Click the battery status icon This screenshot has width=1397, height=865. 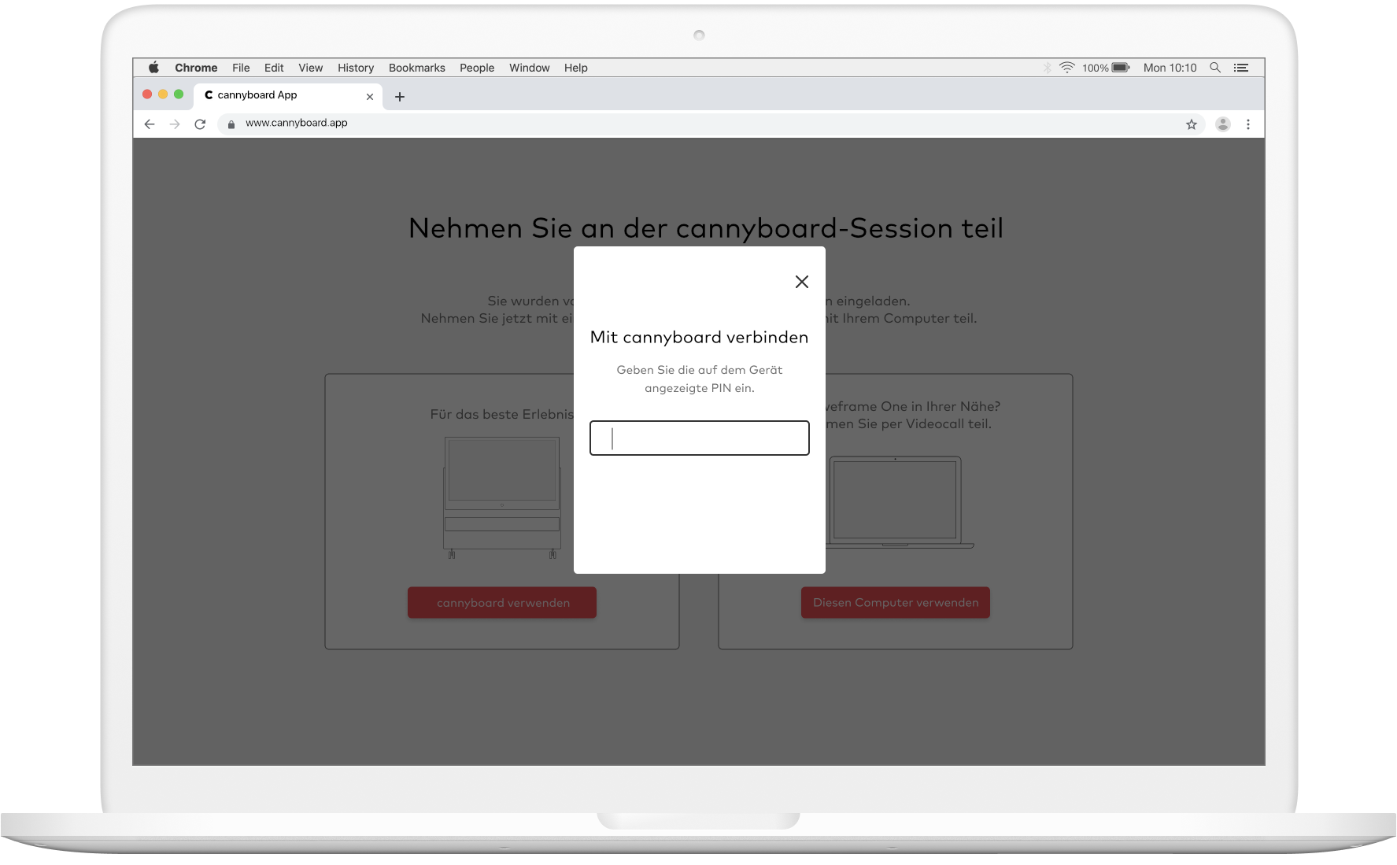click(1121, 68)
